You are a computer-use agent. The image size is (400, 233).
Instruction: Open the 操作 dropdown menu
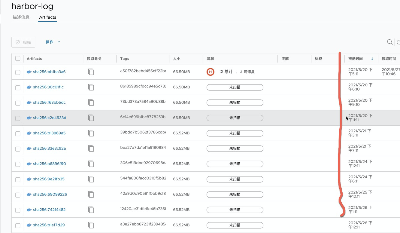click(53, 42)
